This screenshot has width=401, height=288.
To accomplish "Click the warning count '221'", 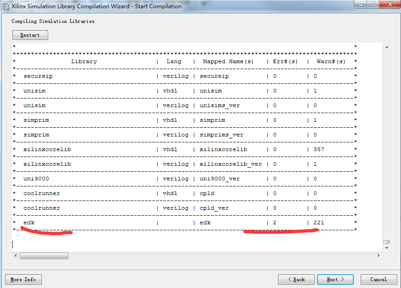I will pos(319,223).
